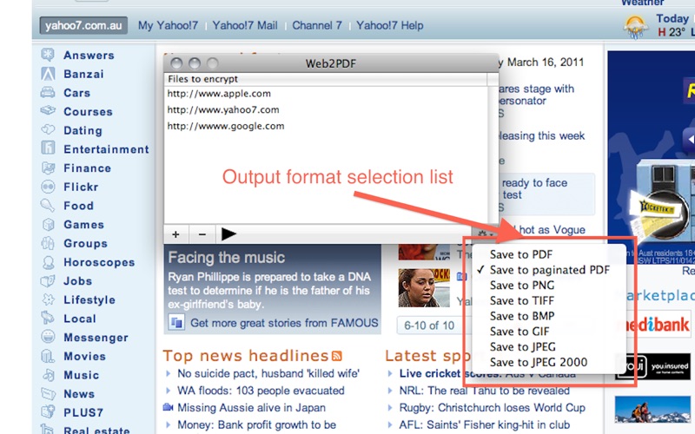This screenshot has height=434, width=695.
Task: Click the Real estate sidebar link
Action: point(96,430)
